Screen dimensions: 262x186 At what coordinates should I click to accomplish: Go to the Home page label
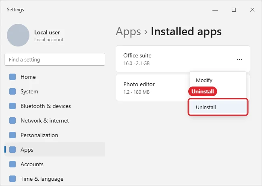click(28, 77)
